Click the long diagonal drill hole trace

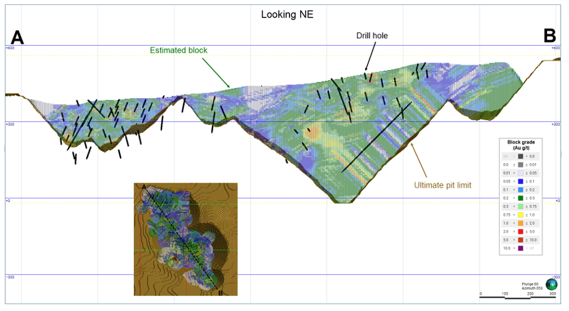coord(376,138)
